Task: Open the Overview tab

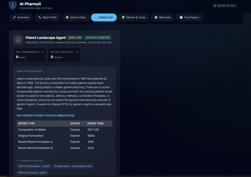Action: click(x=21, y=17)
